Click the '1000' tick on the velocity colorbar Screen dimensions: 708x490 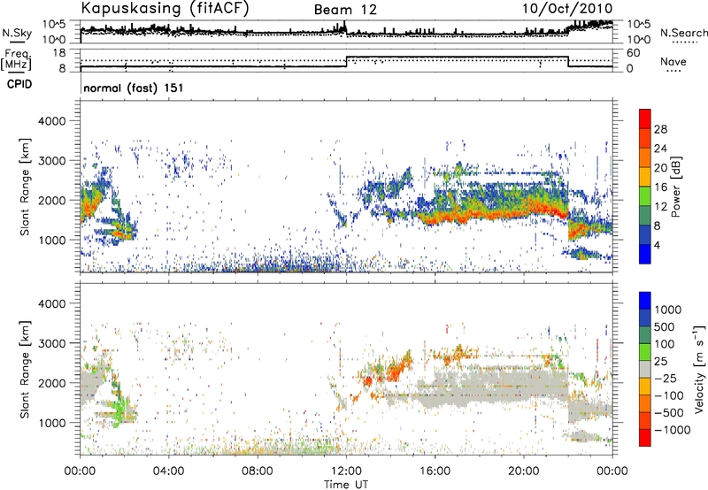[668, 310]
